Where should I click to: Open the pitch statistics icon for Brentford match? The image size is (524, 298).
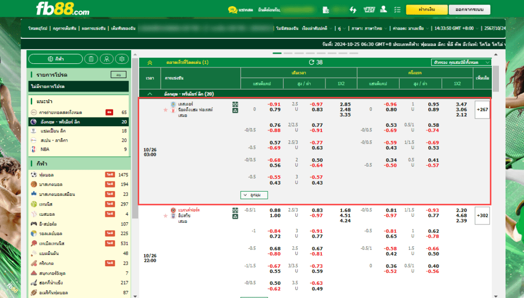coord(235,210)
